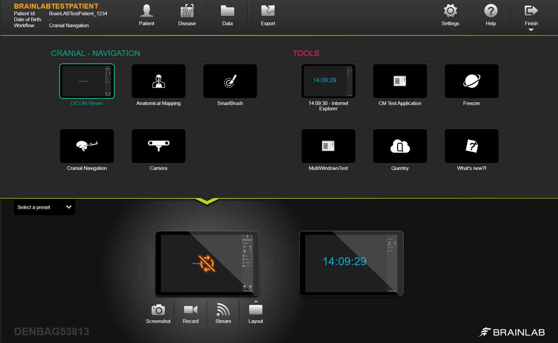Select the display showing the 14:09:29 clock
The width and height of the screenshot is (558, 343).
pyautogui.click(x=351, y=263)
